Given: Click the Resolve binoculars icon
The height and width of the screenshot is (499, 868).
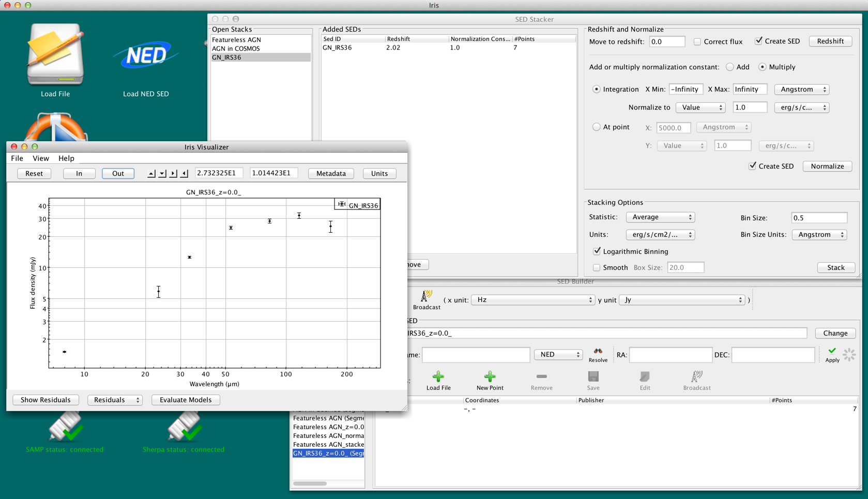Looking at the screenshot, I should [598, 351].
